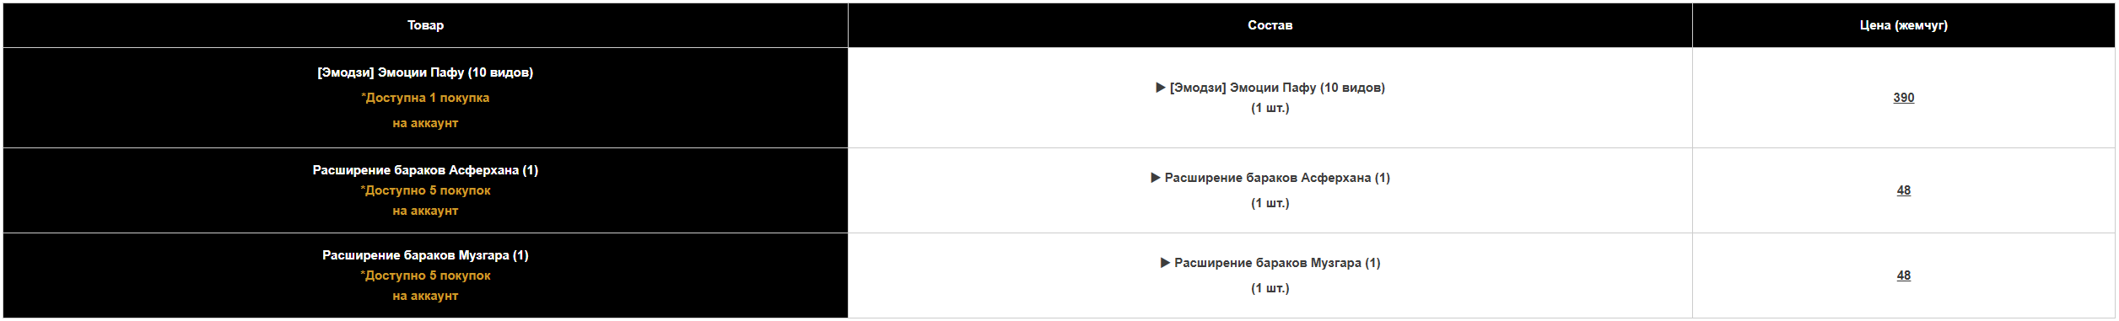Click на аккаунт text in Музгара row
The height and width of the screenshot is (321, 2119).
pyautogui.click(x=425, y=296)
